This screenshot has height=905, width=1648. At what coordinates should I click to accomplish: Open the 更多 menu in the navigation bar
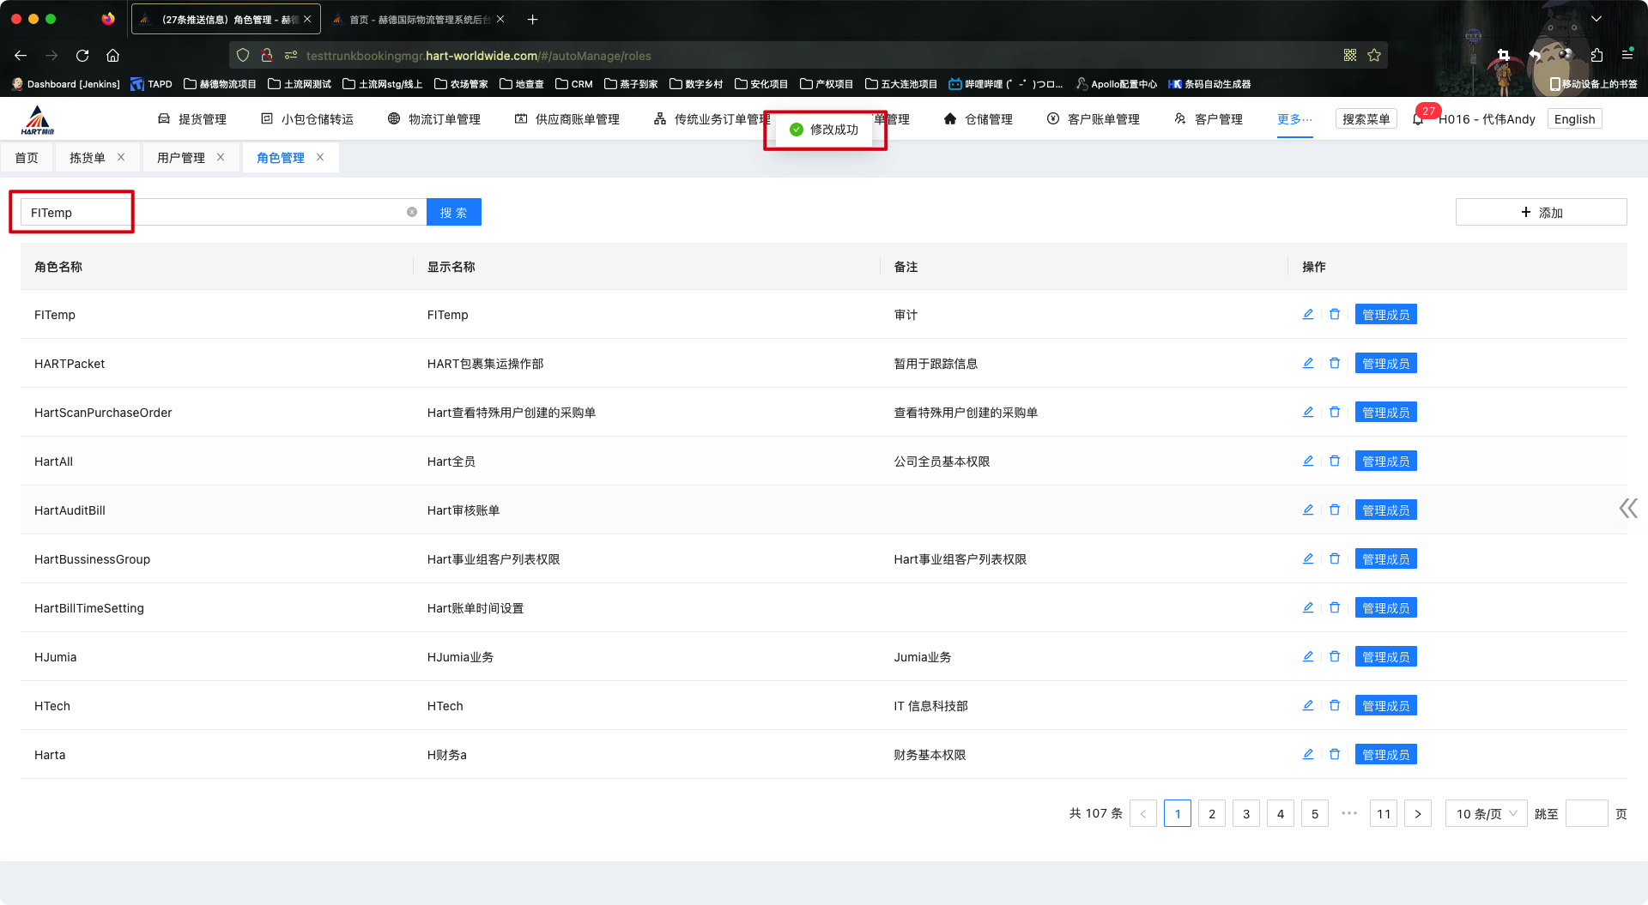coord(1294,119)
